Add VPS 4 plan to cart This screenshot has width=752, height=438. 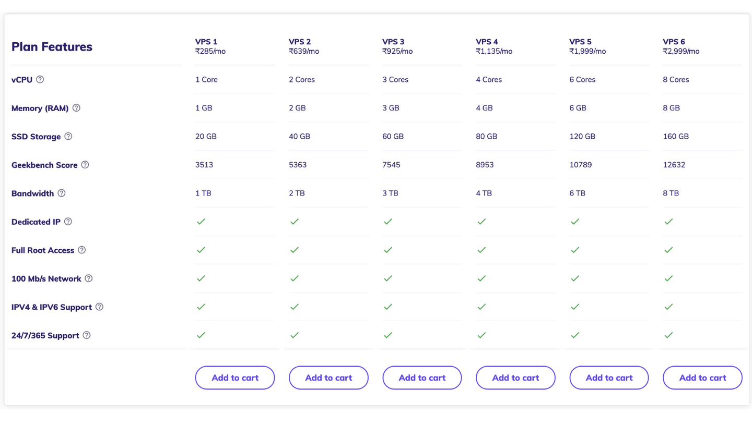[515, 378]
